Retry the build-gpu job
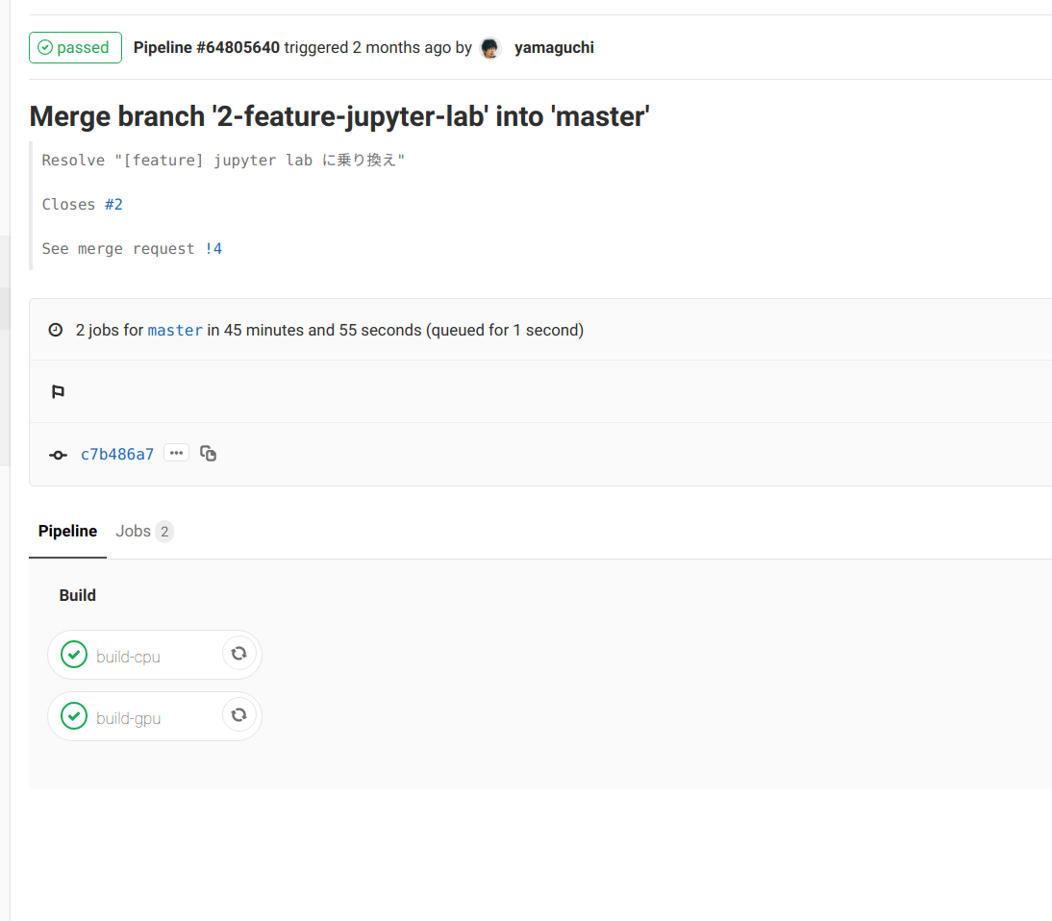This screenshot has height=921, width=1052. (x=238, y=715)
